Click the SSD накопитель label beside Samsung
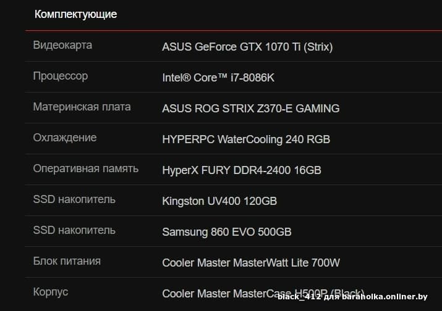442x311 pixels. [x=74, y=230]
